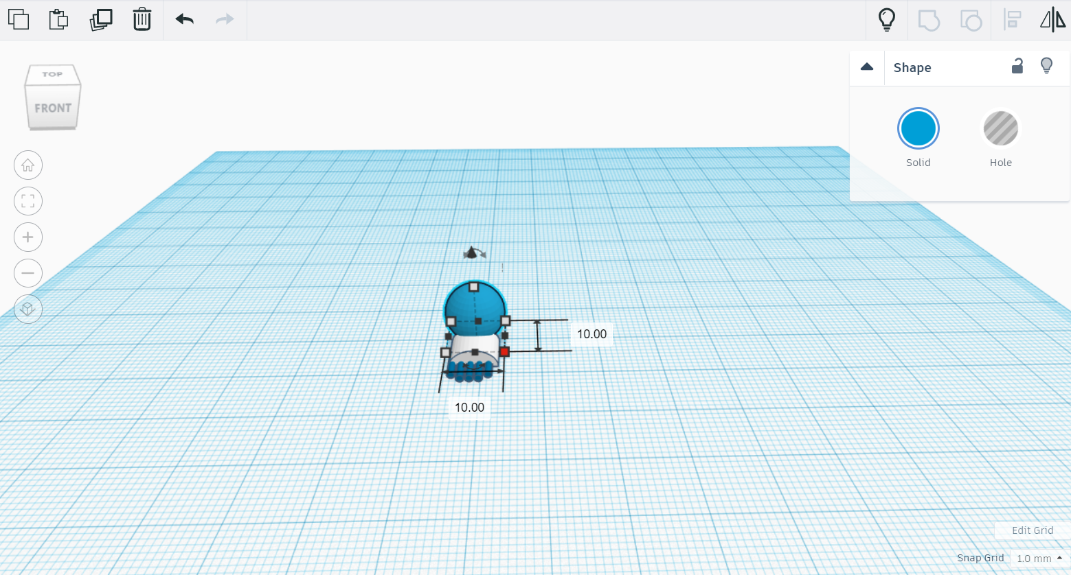Click the red corner resize handle
This screenshot has width=1071, height=575.
(x=504, y=352)
